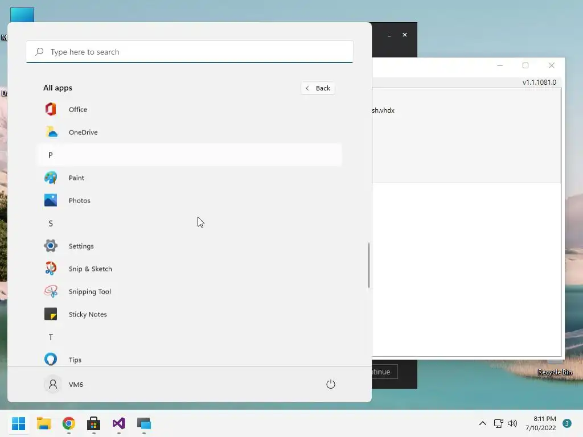Switch to Visual Studio on taskbar
The width and height of the screenshot is (583, 437).
118,423
